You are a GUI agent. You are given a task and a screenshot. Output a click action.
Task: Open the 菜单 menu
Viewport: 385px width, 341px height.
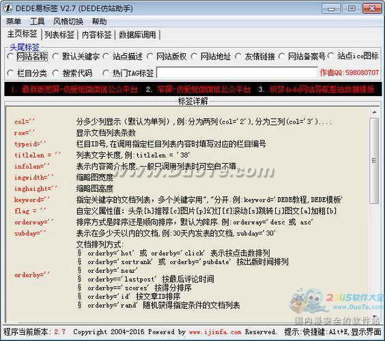14,22
